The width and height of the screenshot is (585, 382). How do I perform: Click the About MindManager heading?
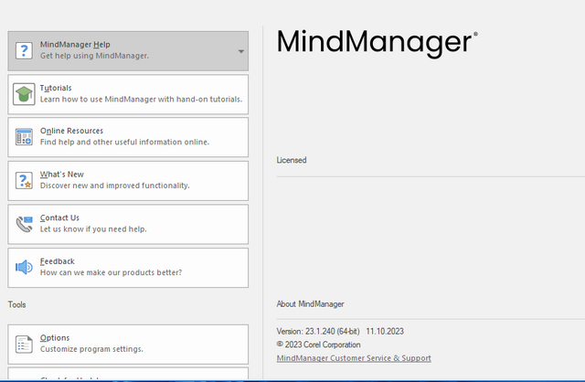310,304
